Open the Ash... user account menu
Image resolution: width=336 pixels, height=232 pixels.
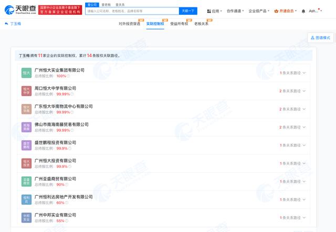pos(315,11)
